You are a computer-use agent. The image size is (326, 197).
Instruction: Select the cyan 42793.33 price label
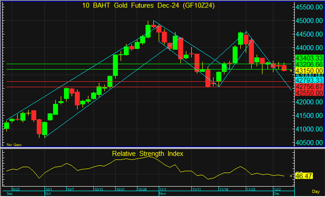[309, 81]
